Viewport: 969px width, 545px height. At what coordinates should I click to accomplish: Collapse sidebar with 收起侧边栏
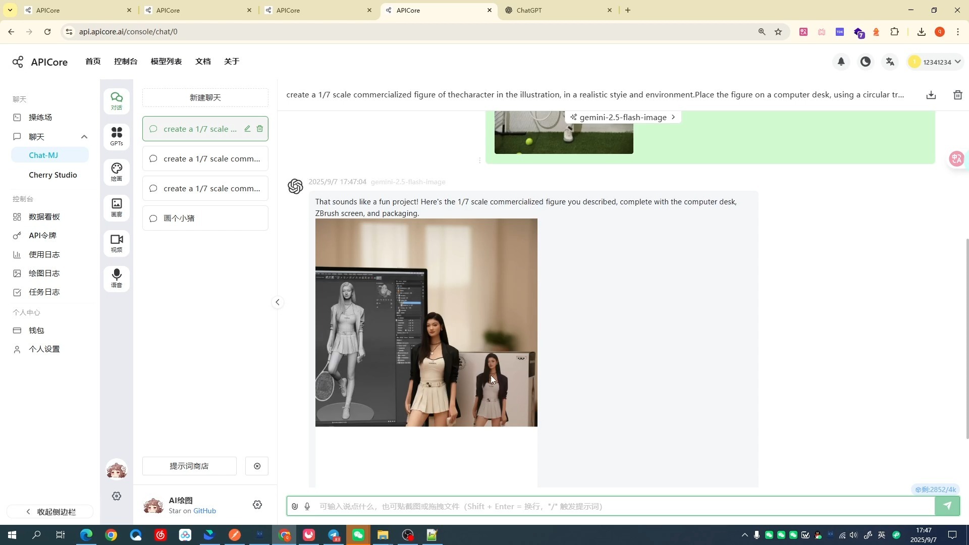click(x=50, y=512)
